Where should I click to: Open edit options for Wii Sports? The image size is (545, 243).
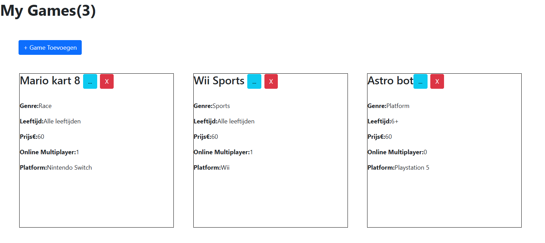[254, 82]
